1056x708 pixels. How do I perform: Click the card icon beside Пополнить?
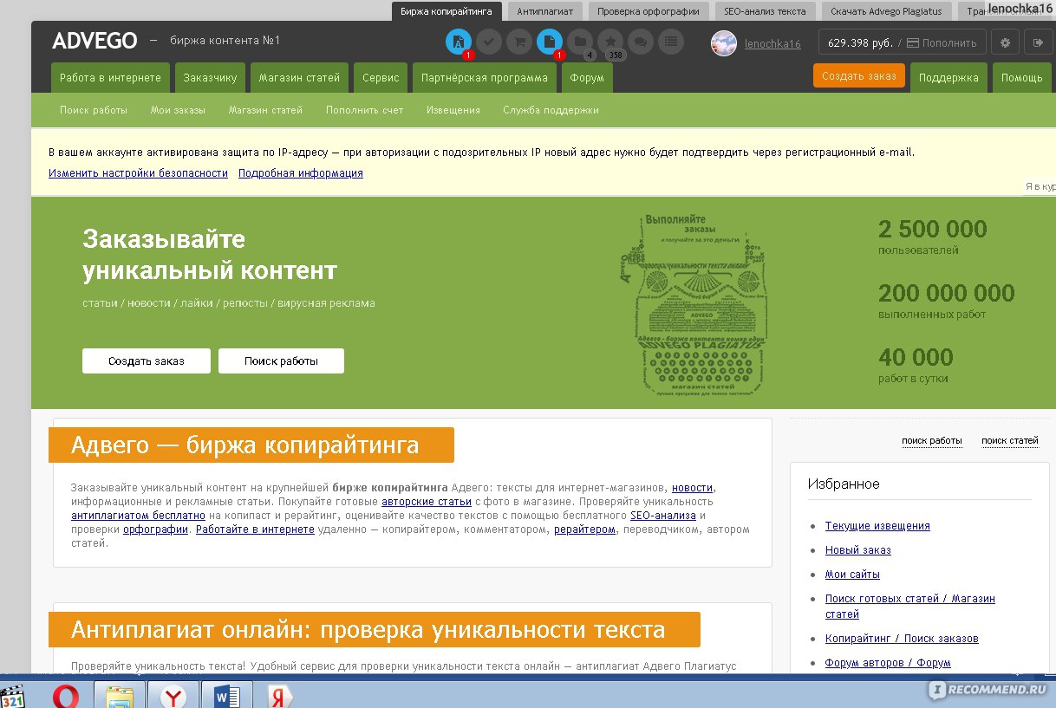[914, 43]
